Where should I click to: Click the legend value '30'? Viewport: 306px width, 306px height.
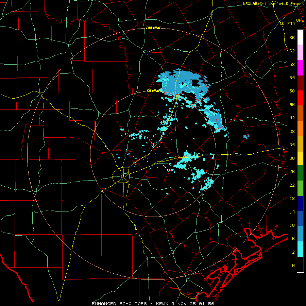[292, 158]
